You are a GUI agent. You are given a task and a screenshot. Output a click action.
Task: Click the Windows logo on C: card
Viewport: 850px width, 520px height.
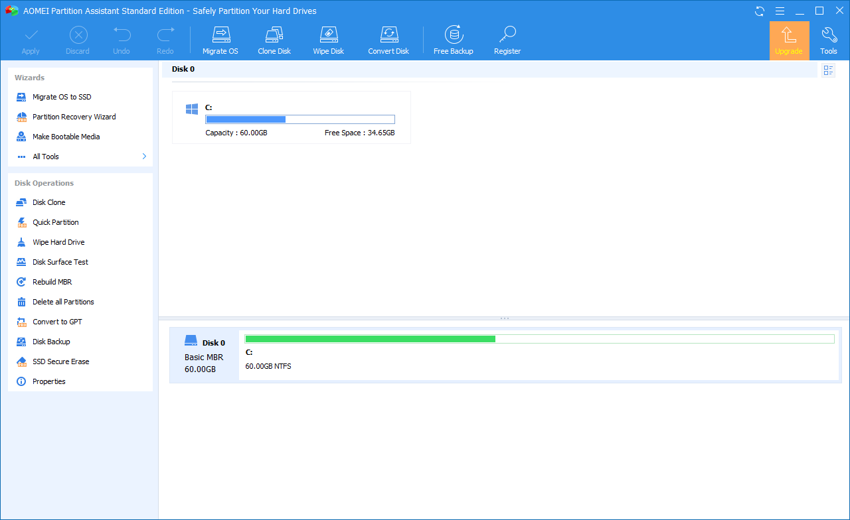click(x=192, y=109)
